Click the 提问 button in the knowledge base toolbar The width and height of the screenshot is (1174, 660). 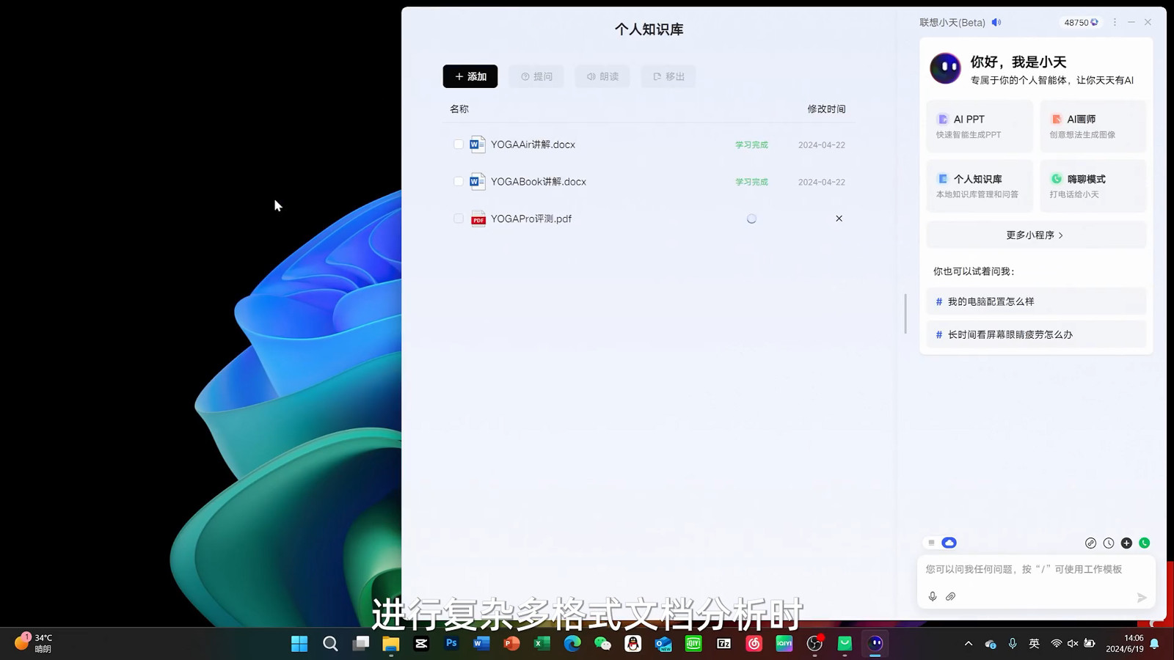(536, 76)
